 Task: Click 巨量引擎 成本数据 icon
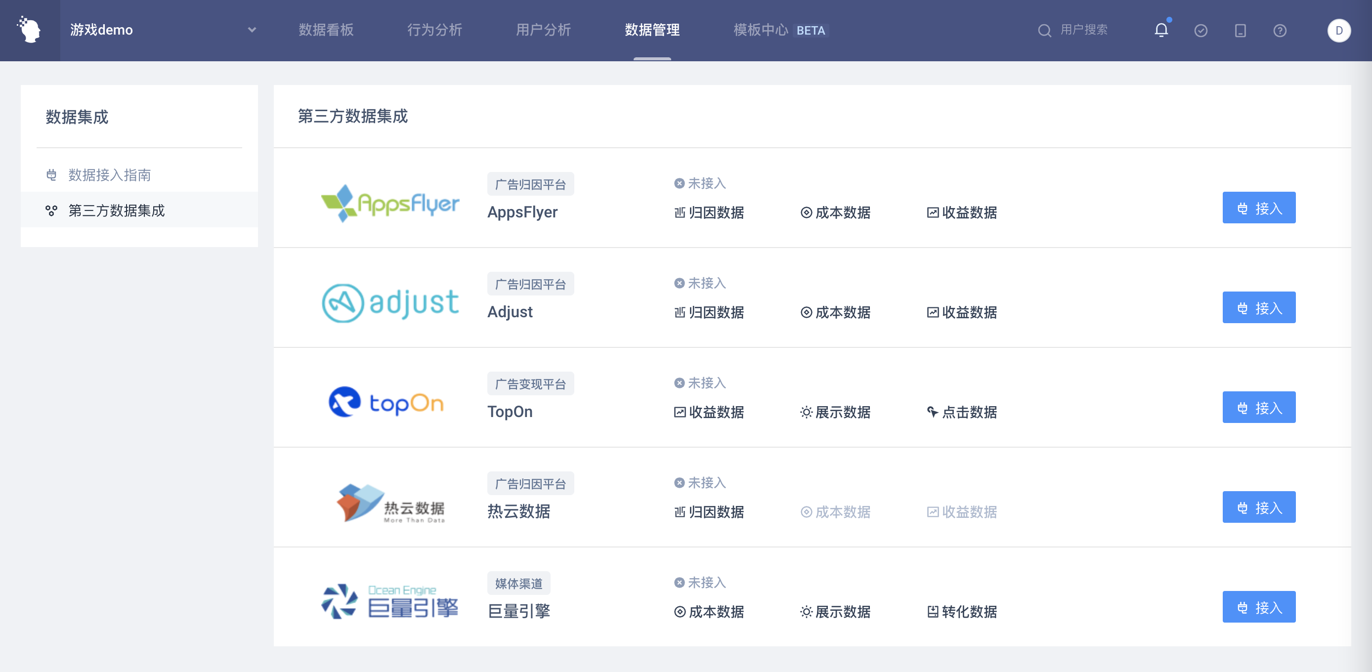point(680,612)
